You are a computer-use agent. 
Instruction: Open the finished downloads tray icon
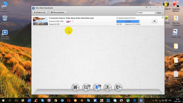click(x=108, y=87)
